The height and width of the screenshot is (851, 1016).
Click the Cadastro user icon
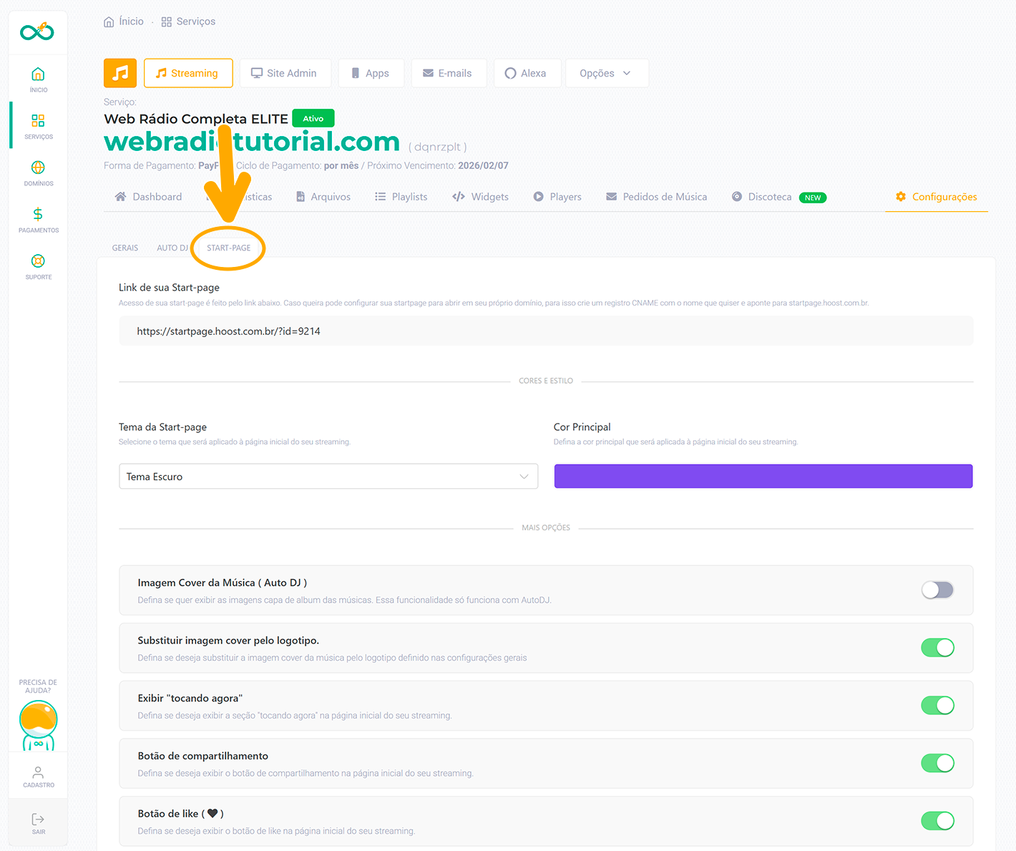pos(39,773)
